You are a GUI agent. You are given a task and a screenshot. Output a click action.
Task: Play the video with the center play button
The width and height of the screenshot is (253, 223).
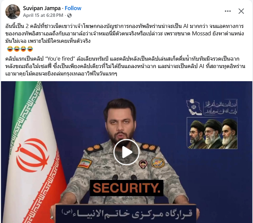click(x=126, y=152)
